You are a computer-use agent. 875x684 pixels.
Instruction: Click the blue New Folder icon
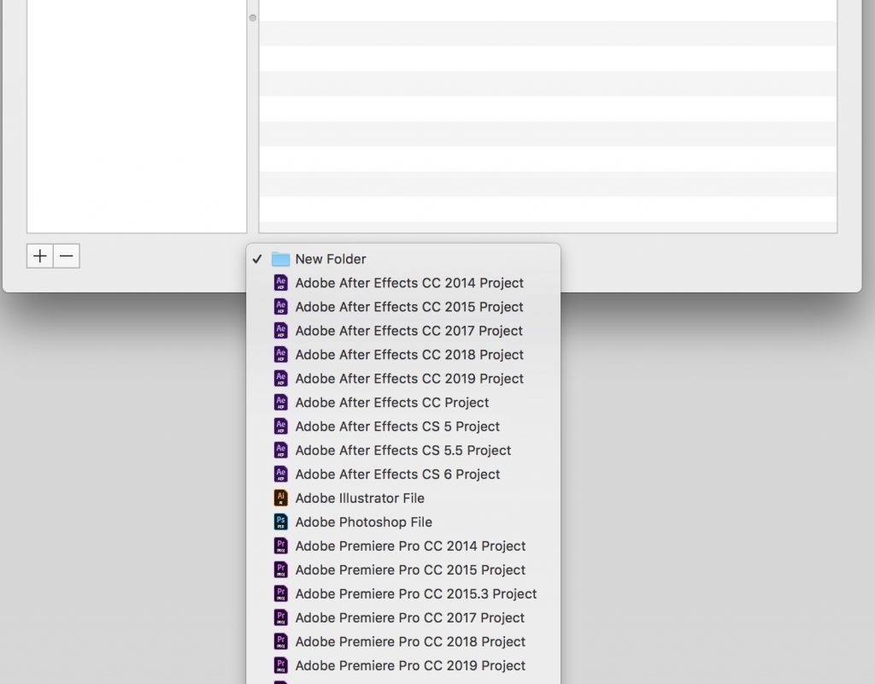click(x=280, y=259)
